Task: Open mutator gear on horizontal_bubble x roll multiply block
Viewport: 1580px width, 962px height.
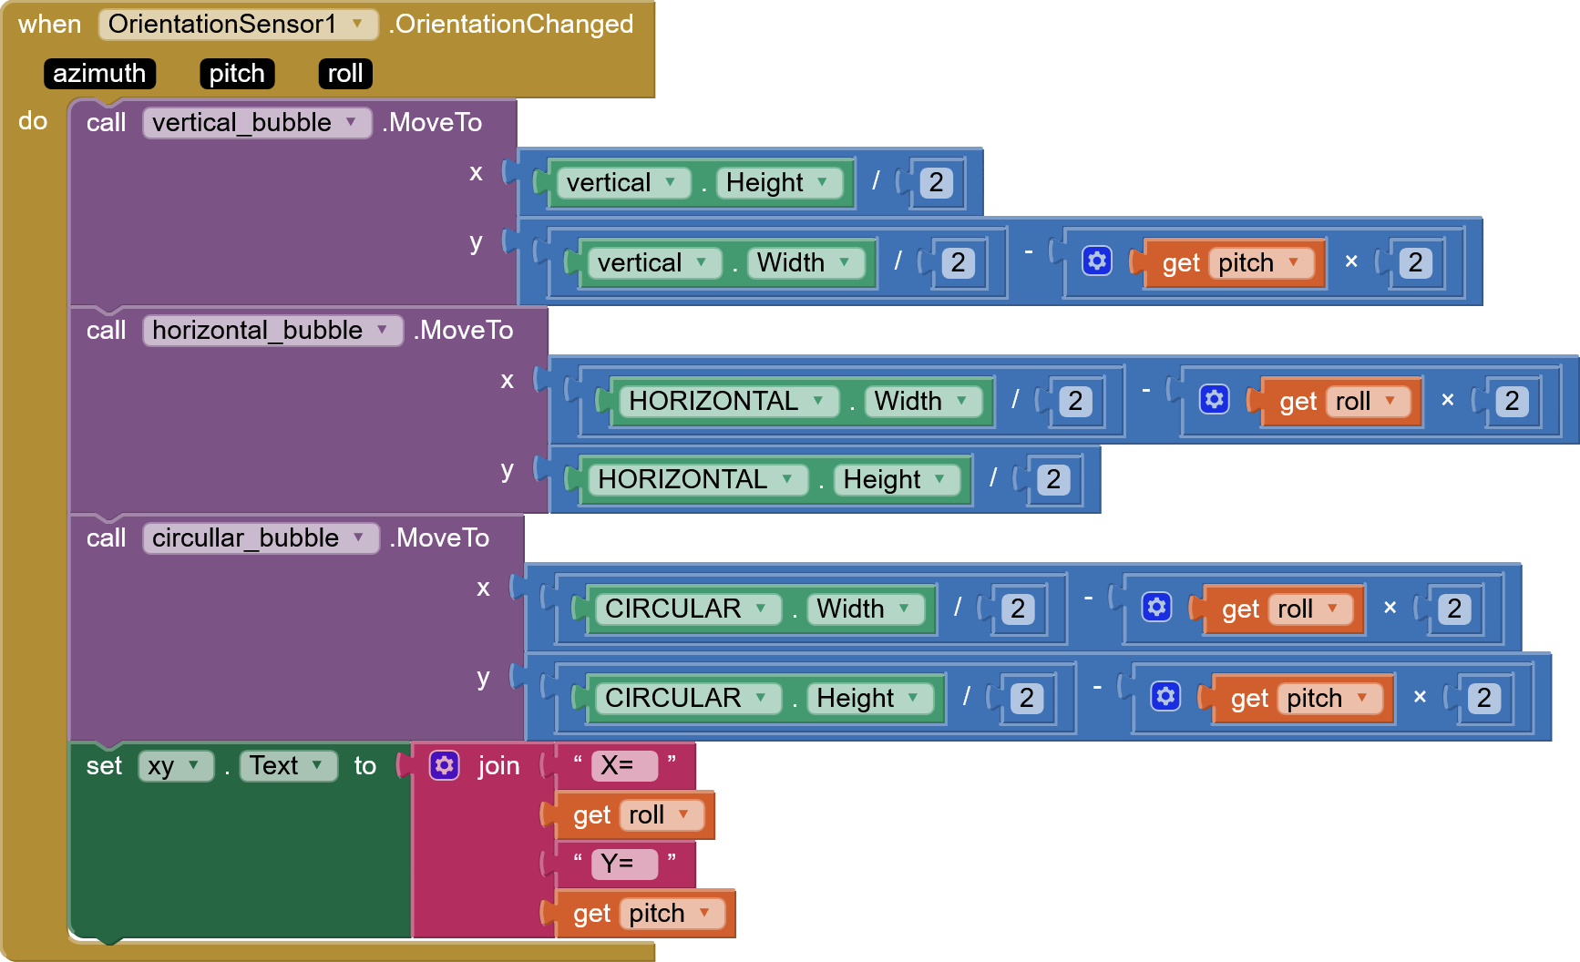Action: 1214,400
